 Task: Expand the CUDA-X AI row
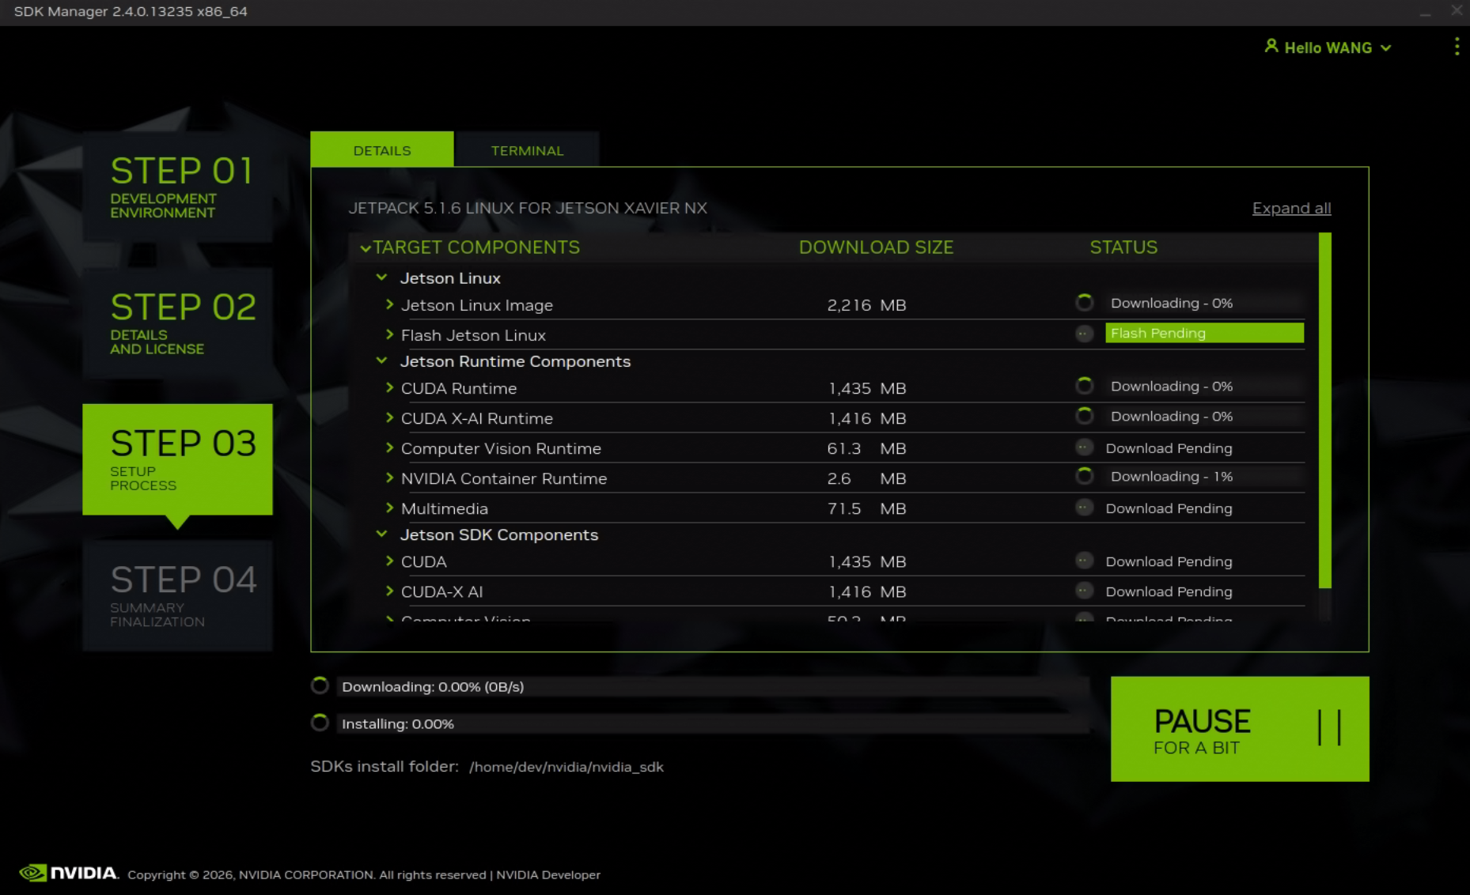pyautogui.click(x=389, y=591)
